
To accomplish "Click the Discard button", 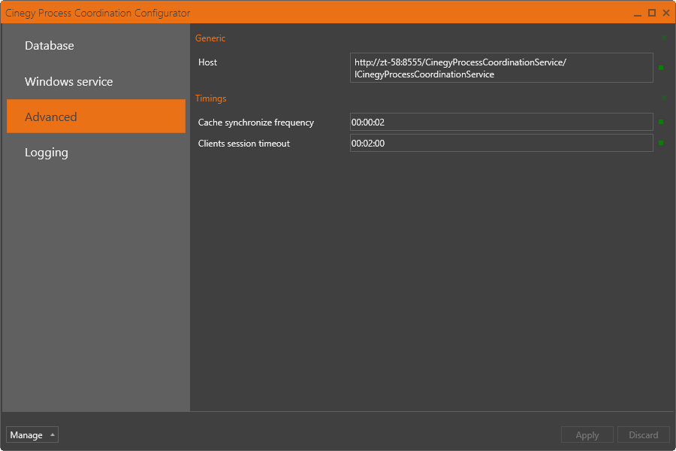I will coord(643,434).
